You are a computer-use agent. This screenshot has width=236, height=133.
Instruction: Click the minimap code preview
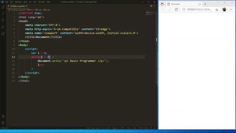coord(150,13)
